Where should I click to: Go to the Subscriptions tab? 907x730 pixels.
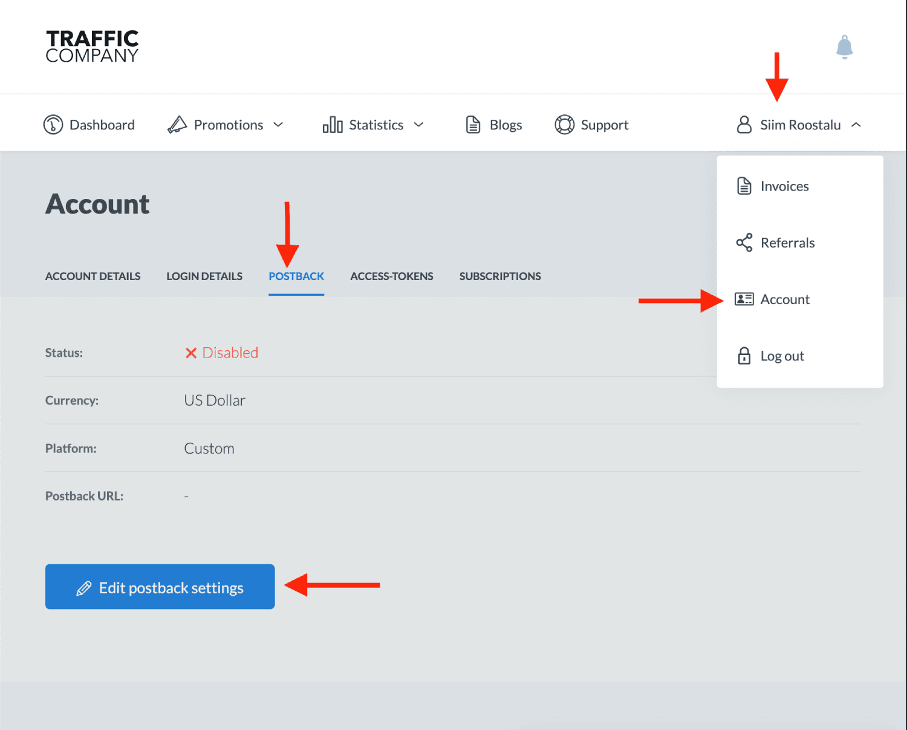pyautogui.click(x=500, y=276)
